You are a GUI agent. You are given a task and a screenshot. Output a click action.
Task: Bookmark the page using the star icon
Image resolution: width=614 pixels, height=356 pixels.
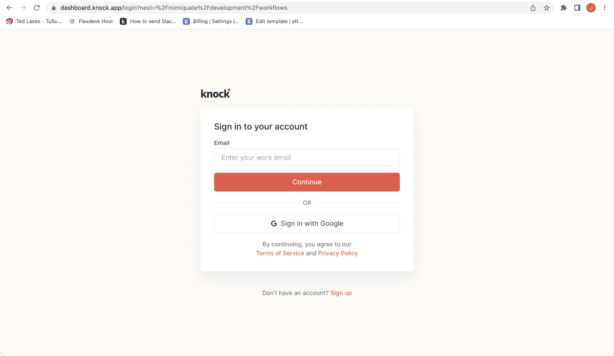click(546, 8)
